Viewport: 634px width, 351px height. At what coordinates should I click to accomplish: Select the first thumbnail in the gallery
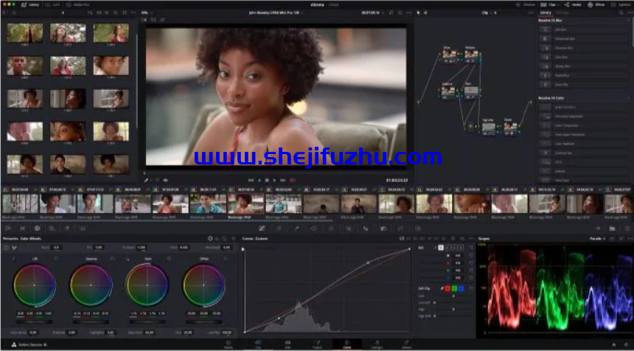tap(25, 32)
